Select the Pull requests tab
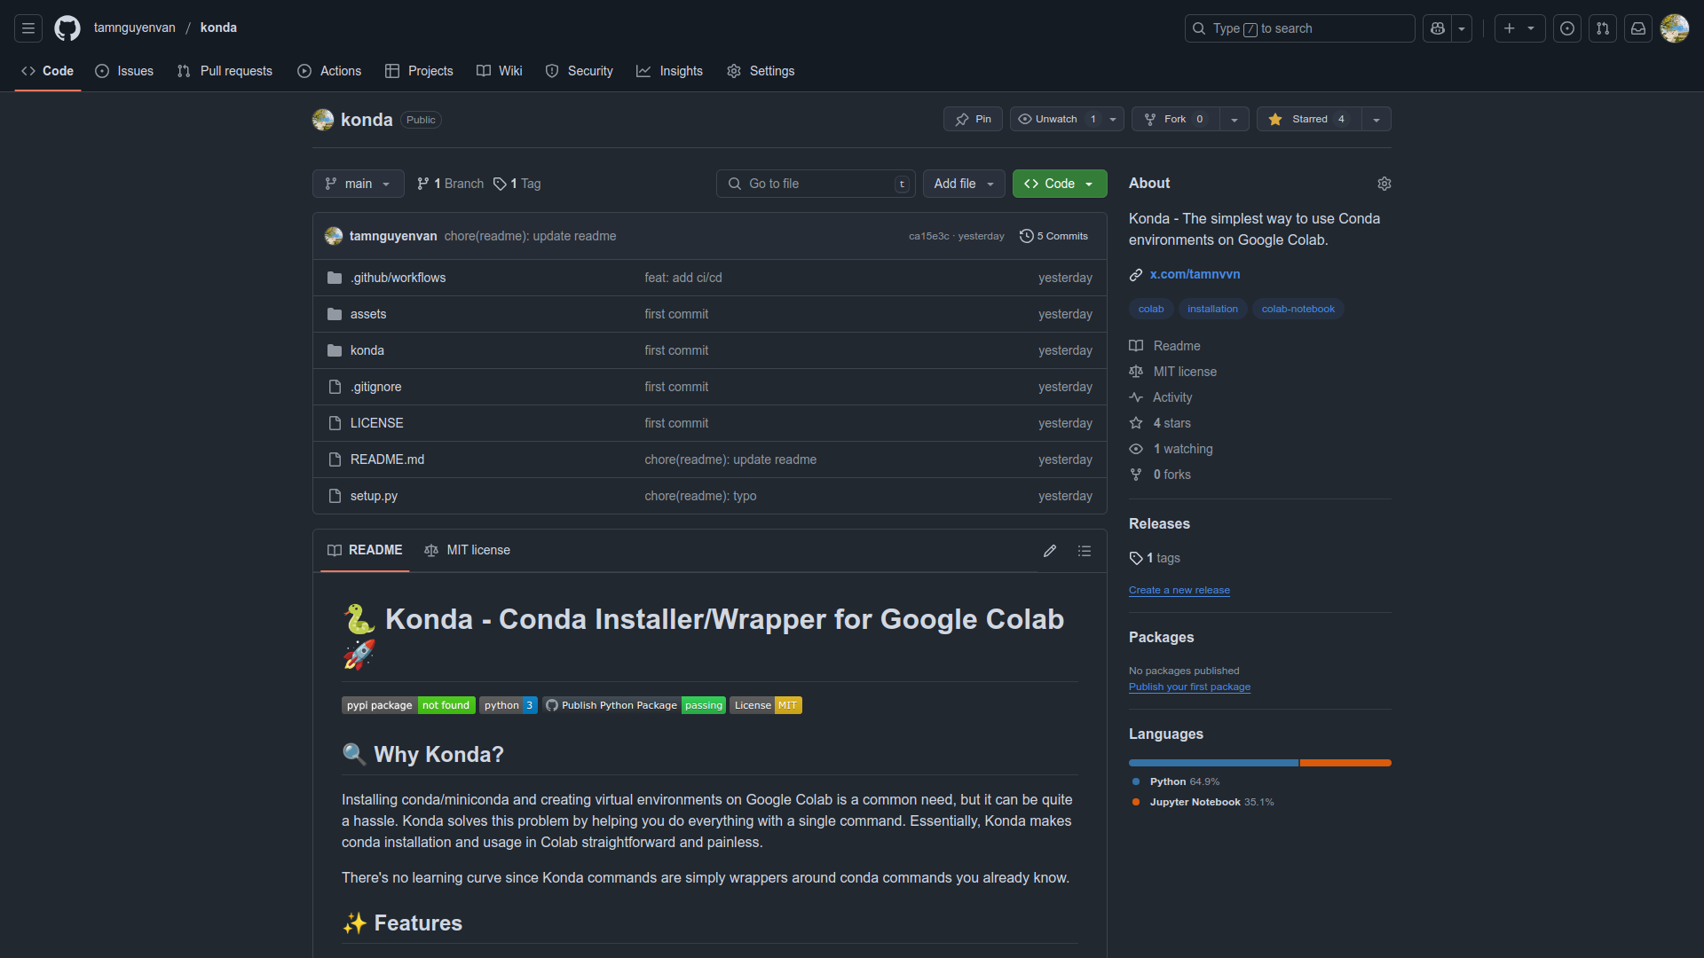Screen dimensions: 1704x958 pos(225,71)
